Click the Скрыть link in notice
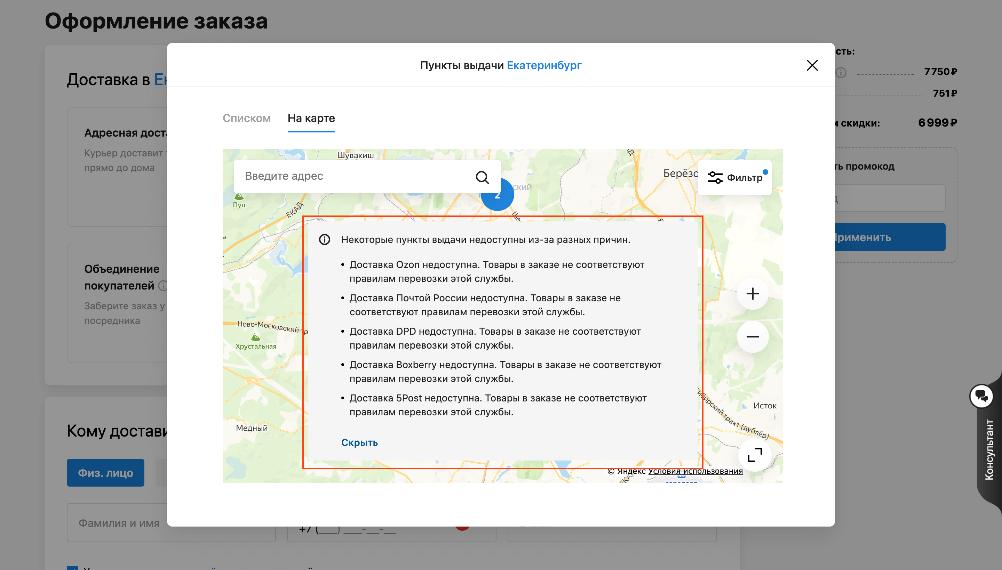Screen dimensions: 1002x570 [x=359, y=442]
